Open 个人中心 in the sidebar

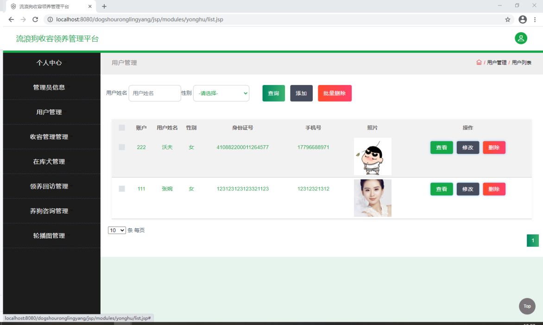coord(49,62)
